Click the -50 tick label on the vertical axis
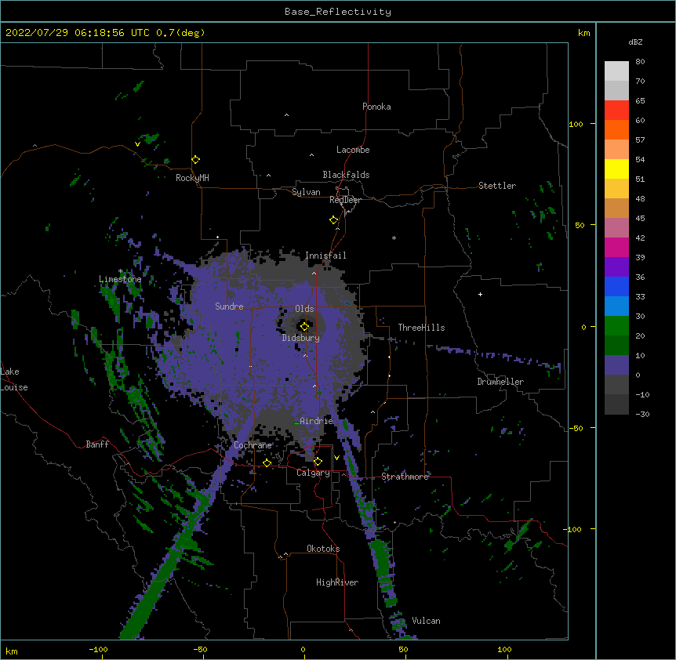The width and height of the screenshot is (676, 660). click(x=576, y=428)
